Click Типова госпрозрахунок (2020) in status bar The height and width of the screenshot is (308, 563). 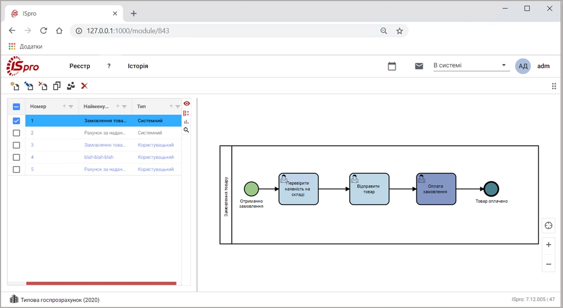(x=60, y=300)
